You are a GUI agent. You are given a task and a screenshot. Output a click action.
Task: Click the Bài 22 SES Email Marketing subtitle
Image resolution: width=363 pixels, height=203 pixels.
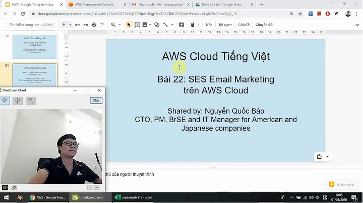pyautogui.click(x=216, y=84)
